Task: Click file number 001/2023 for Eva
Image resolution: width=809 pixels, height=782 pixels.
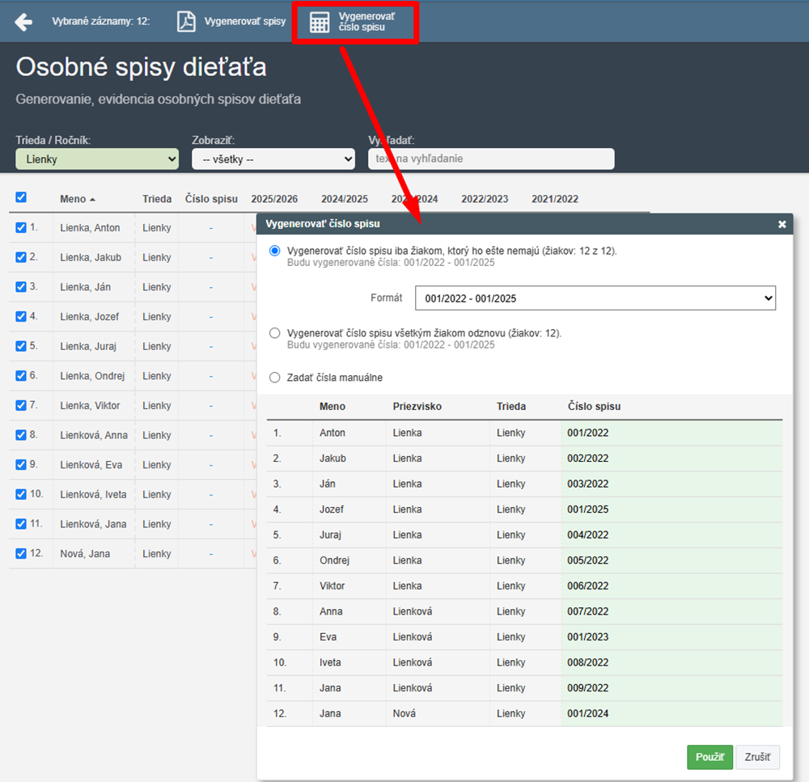Action: pos(587,637)
